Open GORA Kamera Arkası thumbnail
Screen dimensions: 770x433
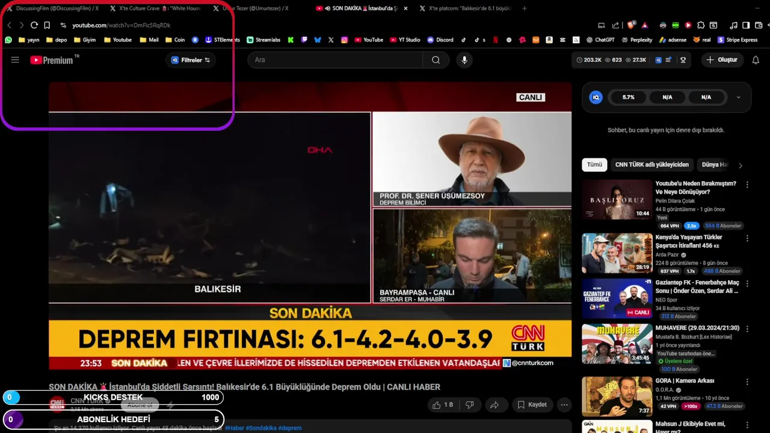tap(617, 396)
